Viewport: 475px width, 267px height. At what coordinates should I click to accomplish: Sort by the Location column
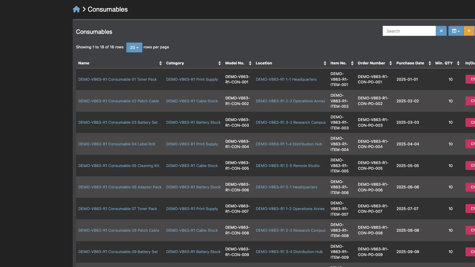point(291,63)
